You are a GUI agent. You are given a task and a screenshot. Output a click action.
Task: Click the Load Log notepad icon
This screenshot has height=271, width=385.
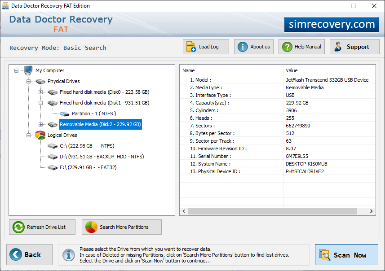(x=191, y=47)
